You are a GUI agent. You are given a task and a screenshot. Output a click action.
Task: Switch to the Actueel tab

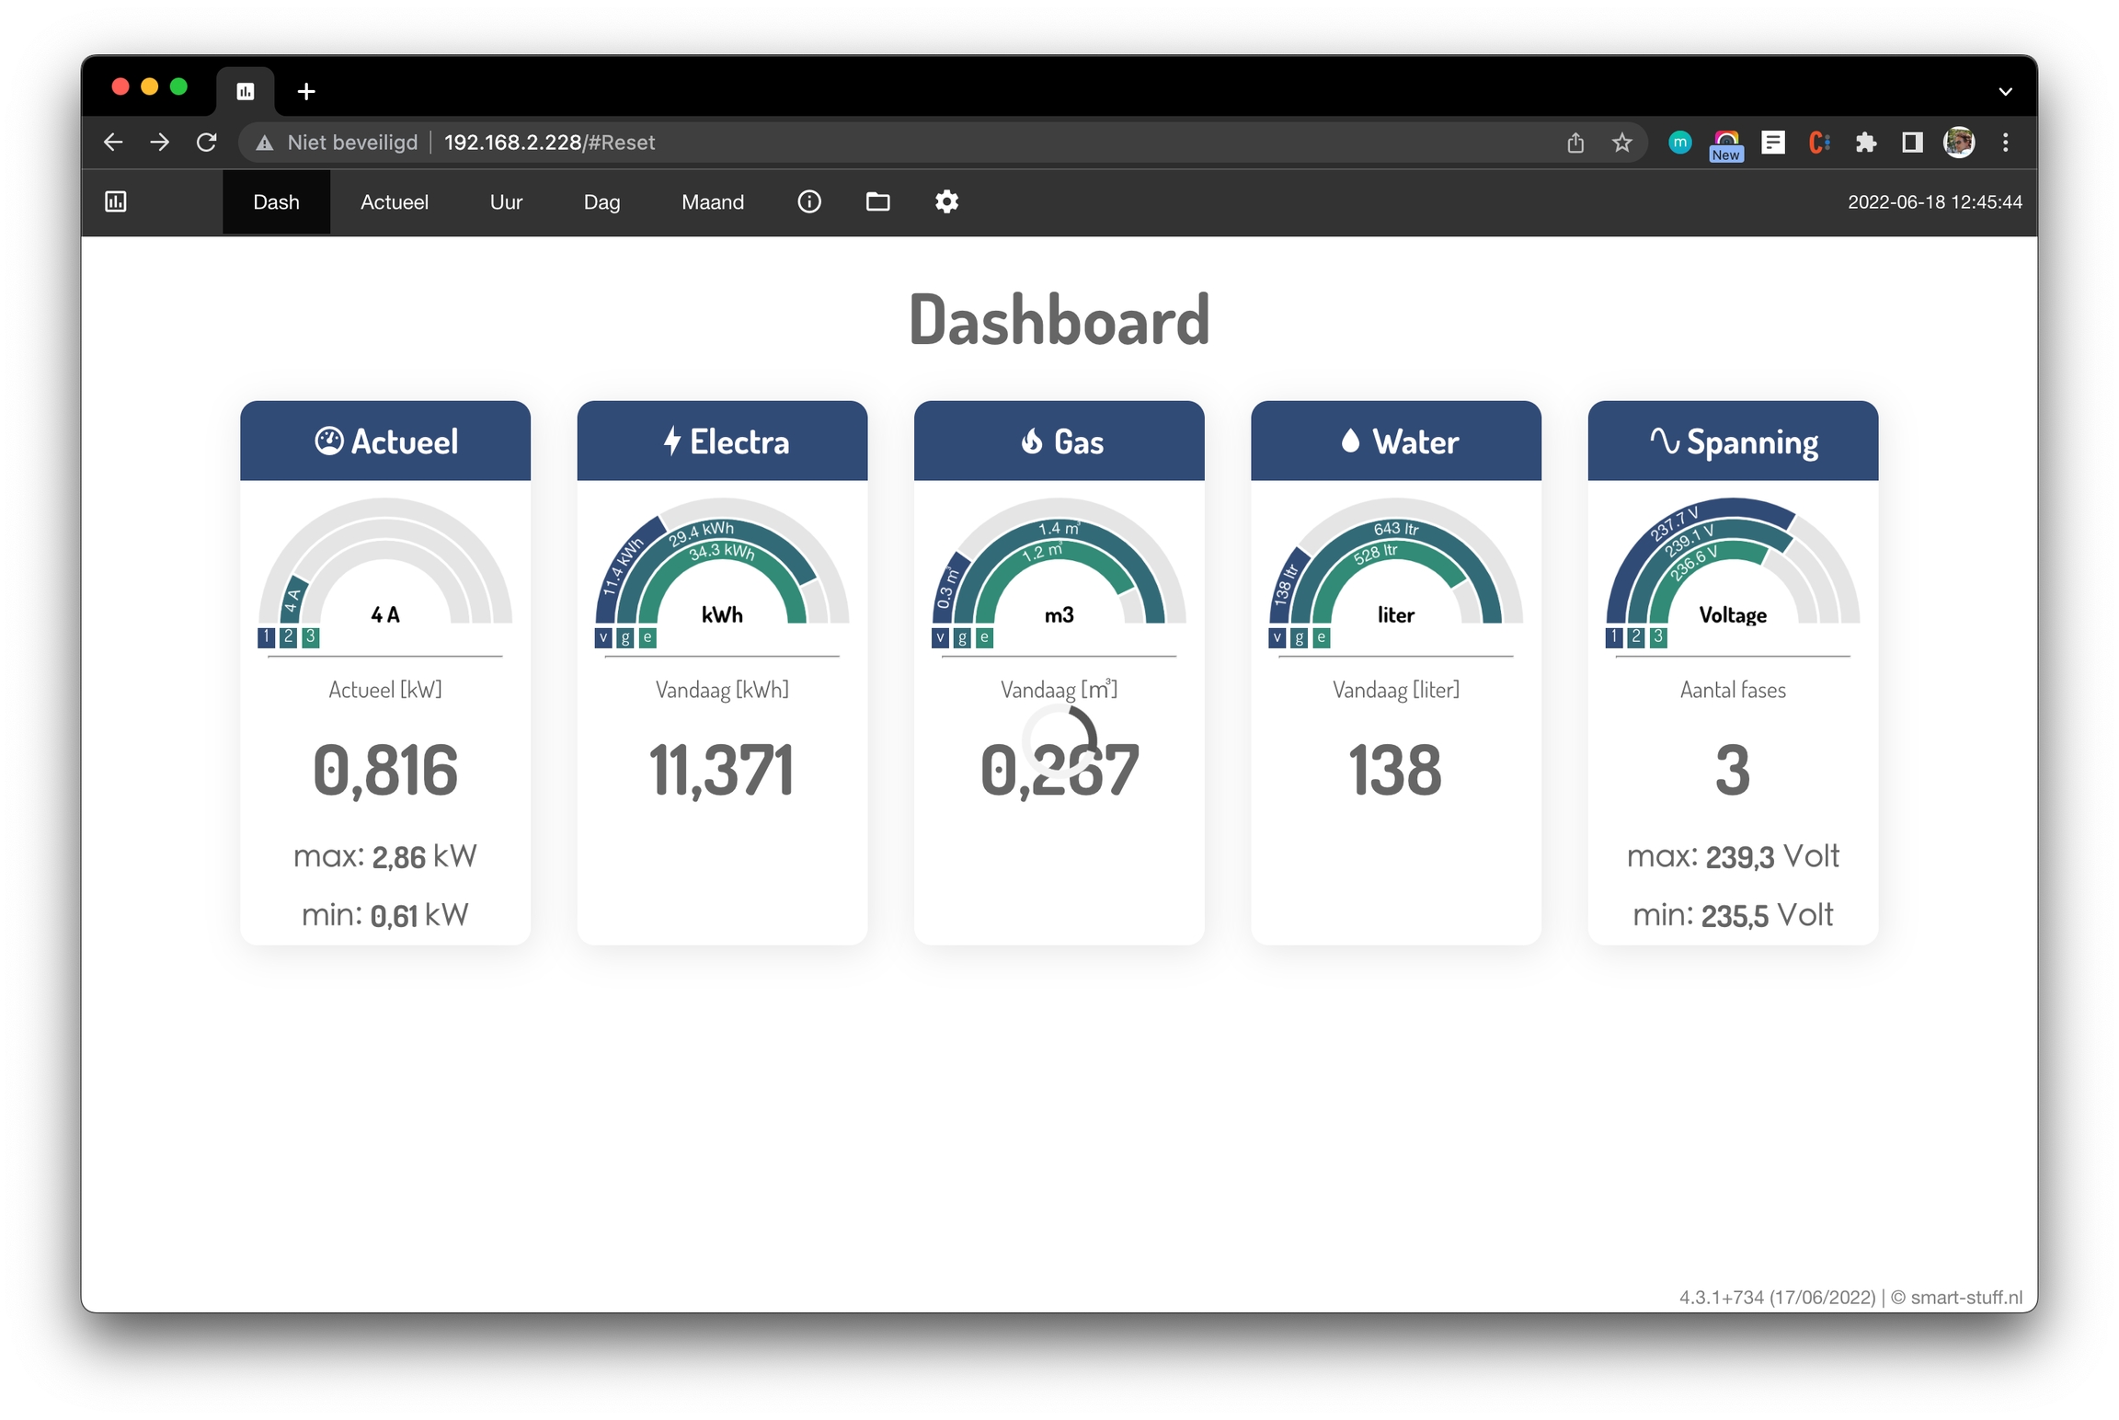tap(394, 201)
